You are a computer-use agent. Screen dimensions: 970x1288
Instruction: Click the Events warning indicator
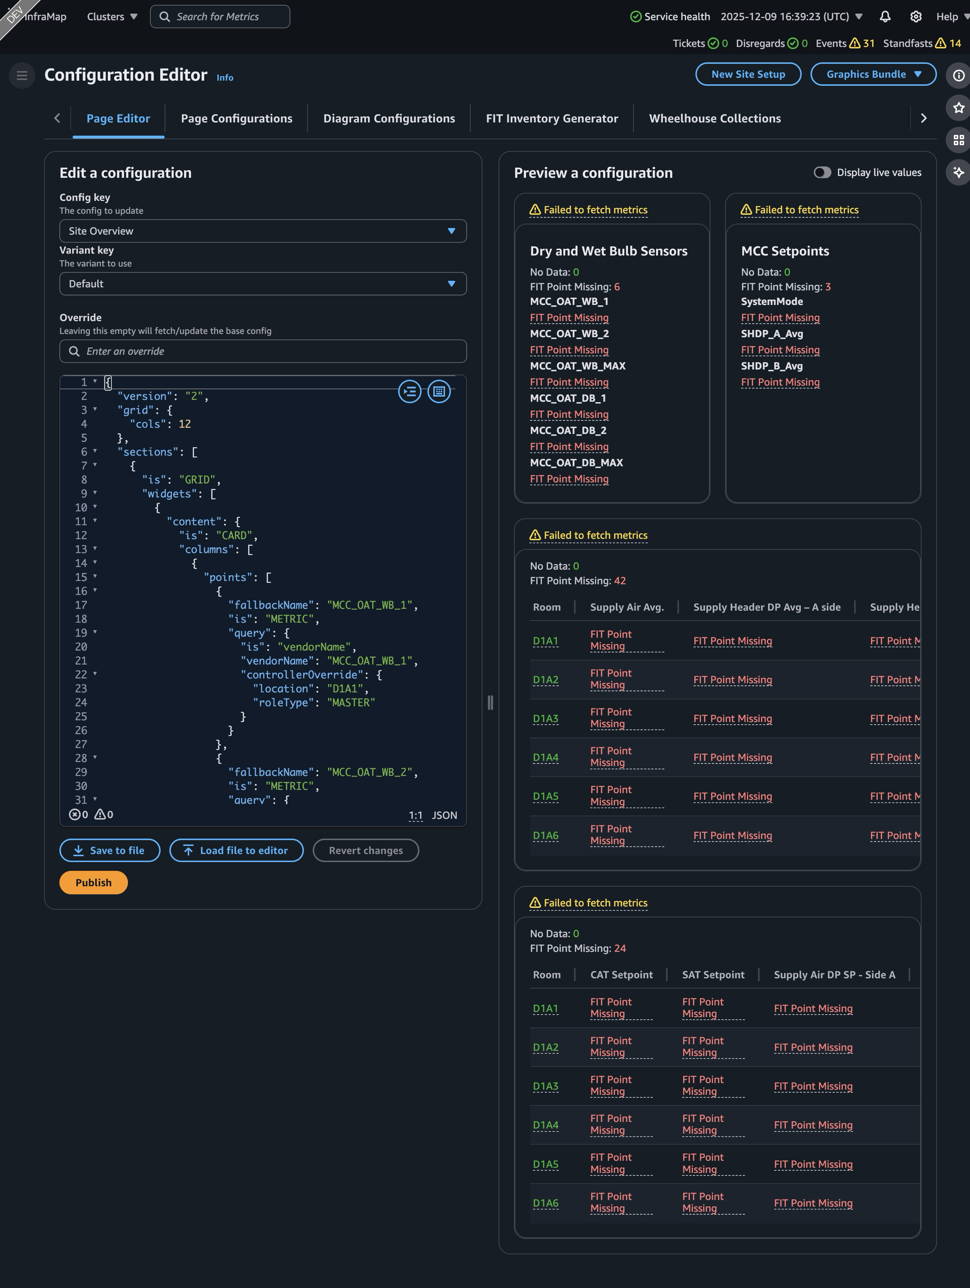(x=845, y=43)
